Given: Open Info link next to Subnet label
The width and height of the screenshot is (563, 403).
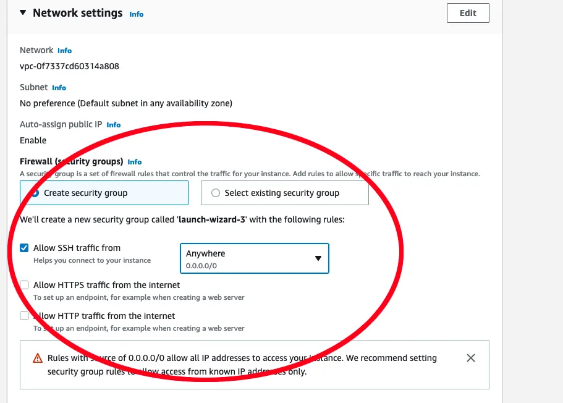Looking at the screenshot, I should 59,88.
